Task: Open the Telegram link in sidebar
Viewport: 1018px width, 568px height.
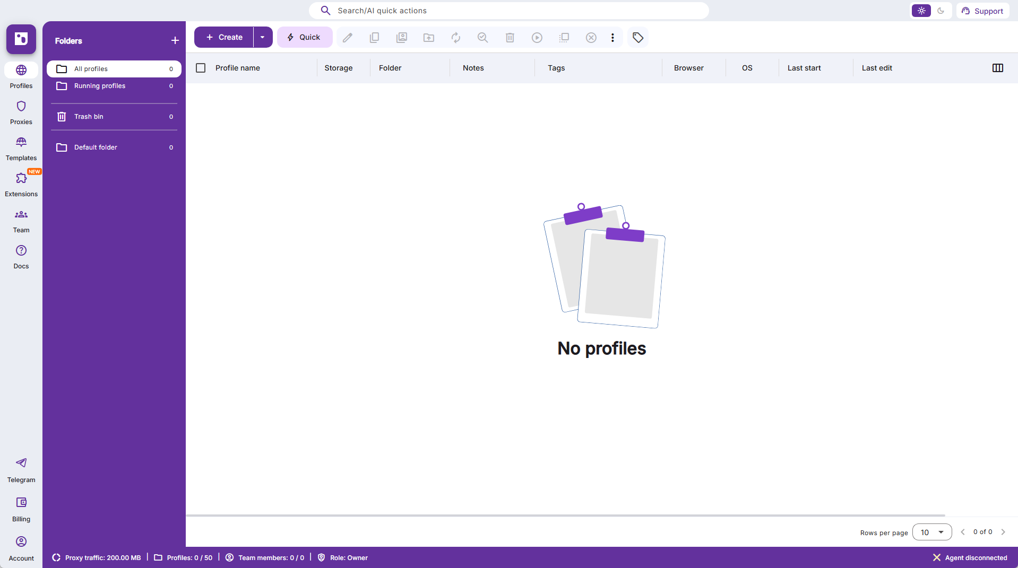Action: tap(21, 470)
